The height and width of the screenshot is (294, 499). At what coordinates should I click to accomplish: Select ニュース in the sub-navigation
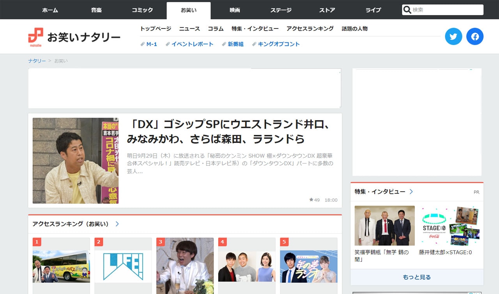[x=189, y=28]
